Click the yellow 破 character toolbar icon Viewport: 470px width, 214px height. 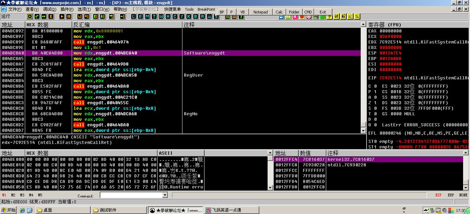click(336, 17)
